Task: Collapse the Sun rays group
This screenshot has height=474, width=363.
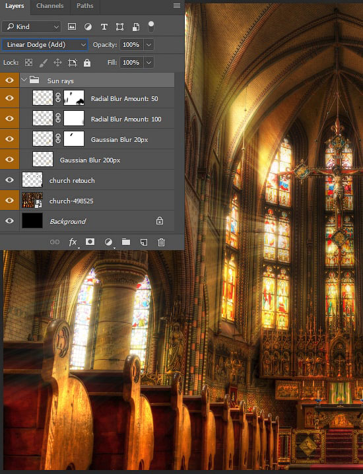Action: point(24,80)
